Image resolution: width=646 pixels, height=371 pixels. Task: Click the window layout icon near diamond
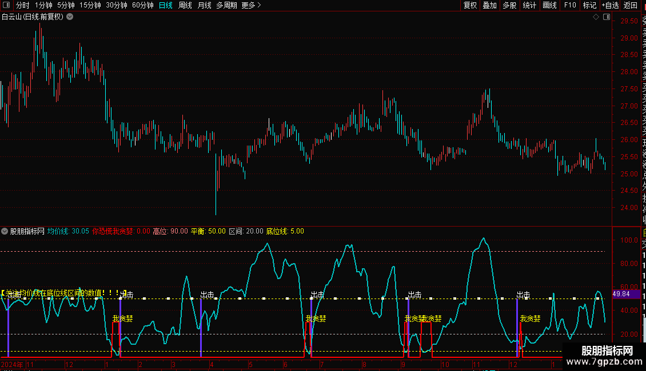[607, 17]
